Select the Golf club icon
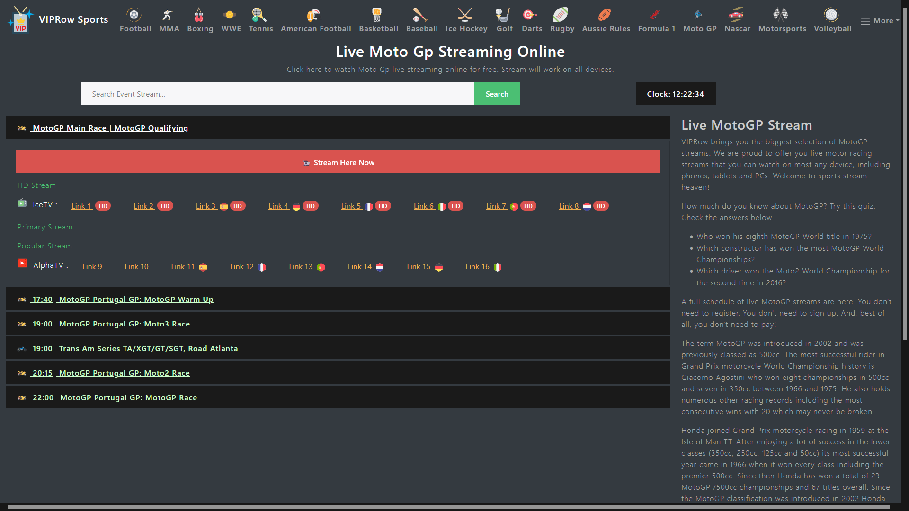Screen dimensions: 909x511 pyautogui.click(x=503, y=15)
